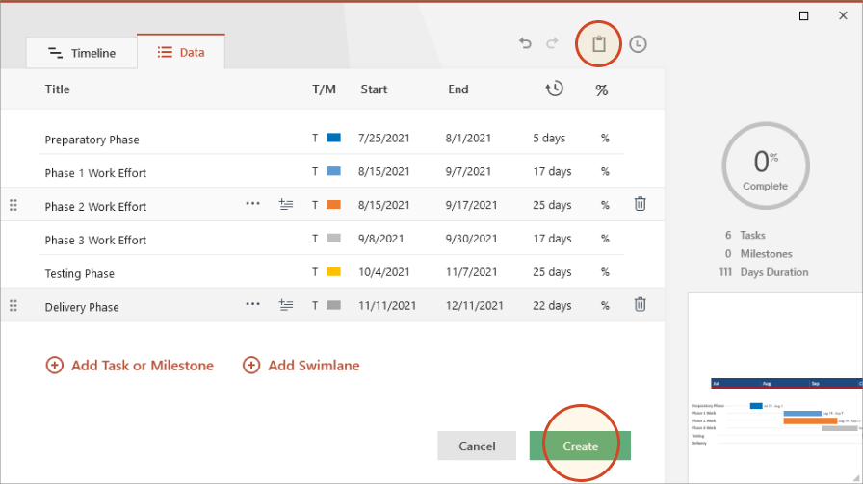Toggle T/M type for Phase 3 Work Effort
863x484 pixels.
[315, 239]
